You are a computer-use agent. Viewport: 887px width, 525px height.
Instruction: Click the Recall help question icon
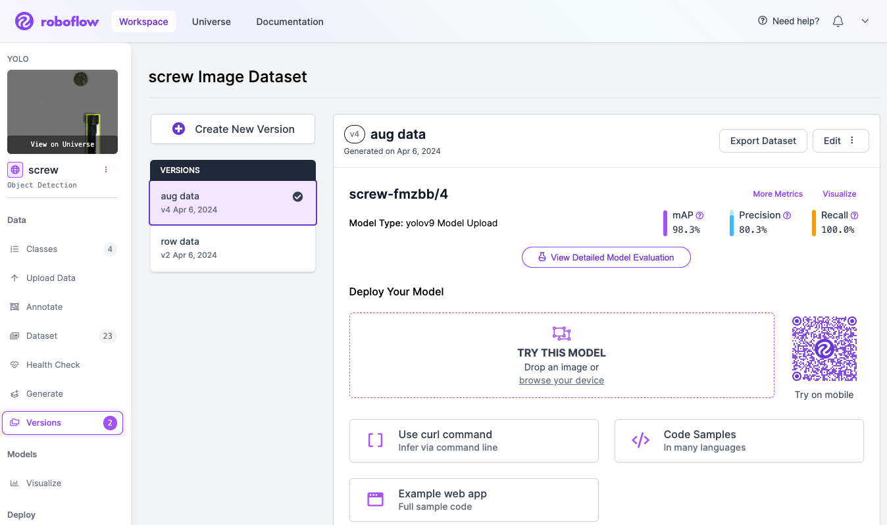pyautogui.click(x=854, y=215)
